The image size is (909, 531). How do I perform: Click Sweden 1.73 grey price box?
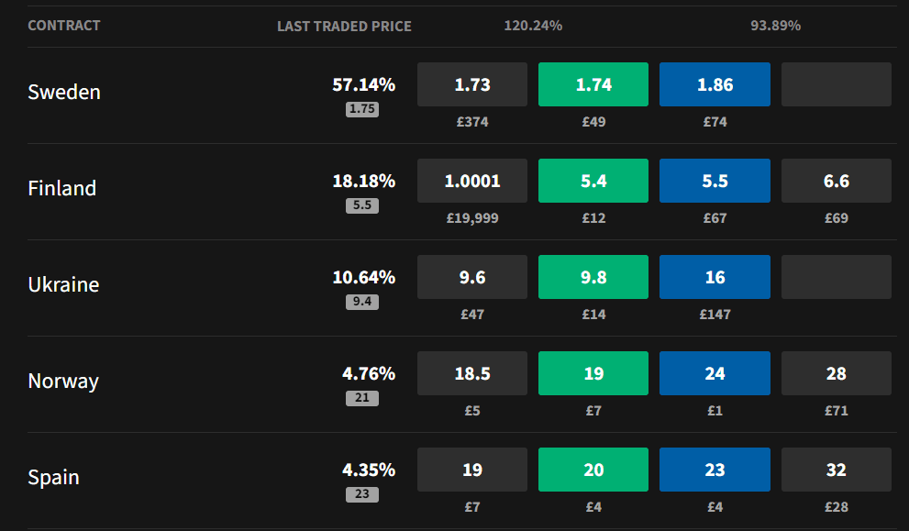(x=472, y=85)
